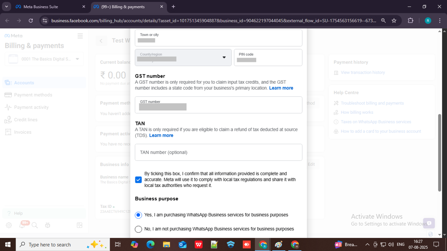The height and width of the screenshot is (251, 447).
Task: Open Task View on the taskbar
Action: [117, 244]
